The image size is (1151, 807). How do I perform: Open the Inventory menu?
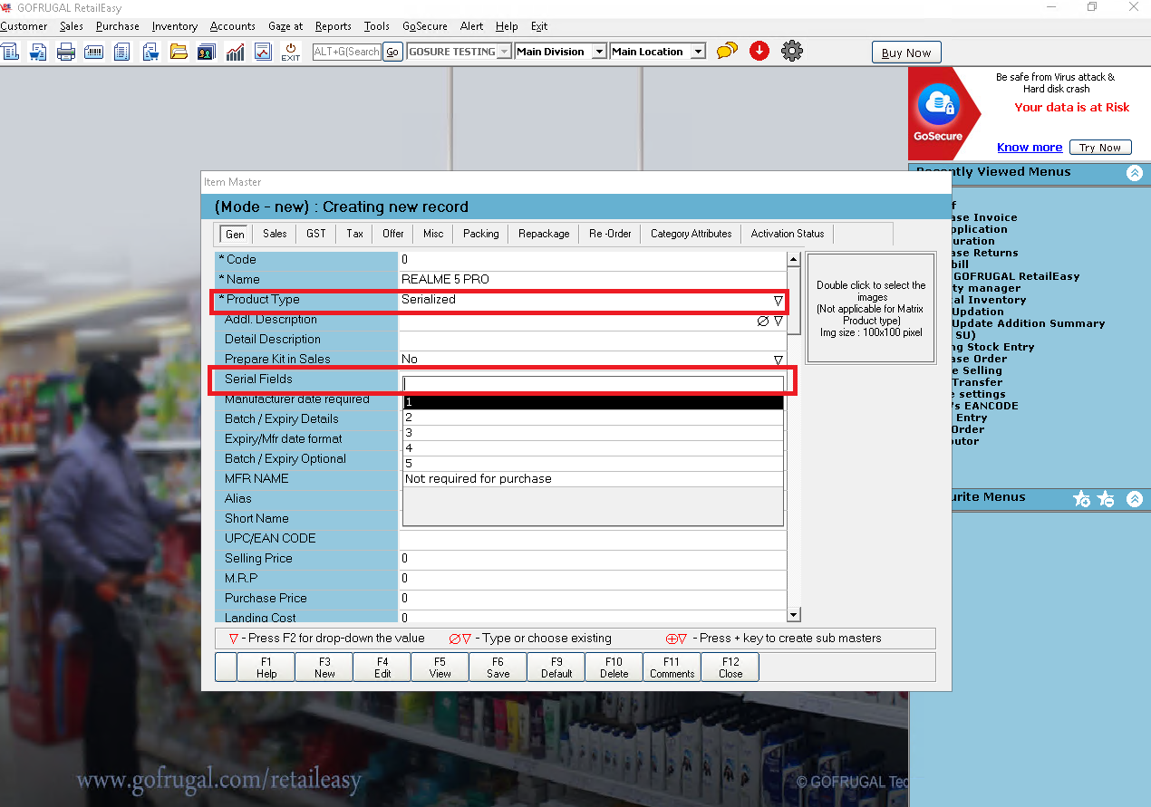point(174,26)
